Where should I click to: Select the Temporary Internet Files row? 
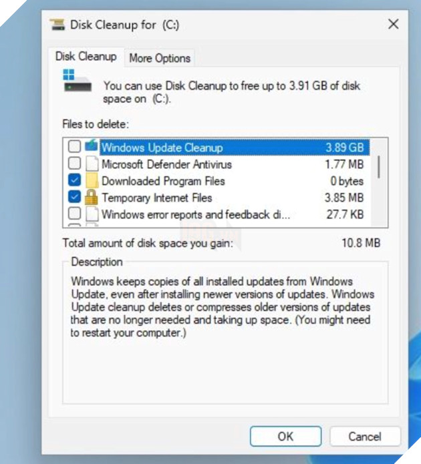219,198
